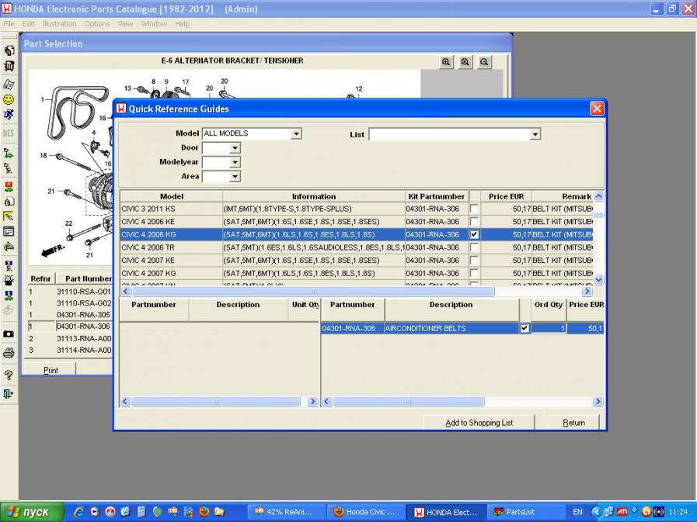
Task: Click right parts list horizontal scrollbar
Action: click(x=408, y=401)
